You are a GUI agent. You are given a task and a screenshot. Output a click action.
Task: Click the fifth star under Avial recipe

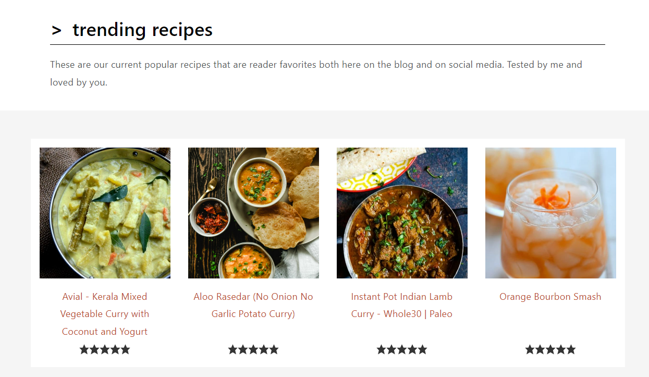point(125,349)
